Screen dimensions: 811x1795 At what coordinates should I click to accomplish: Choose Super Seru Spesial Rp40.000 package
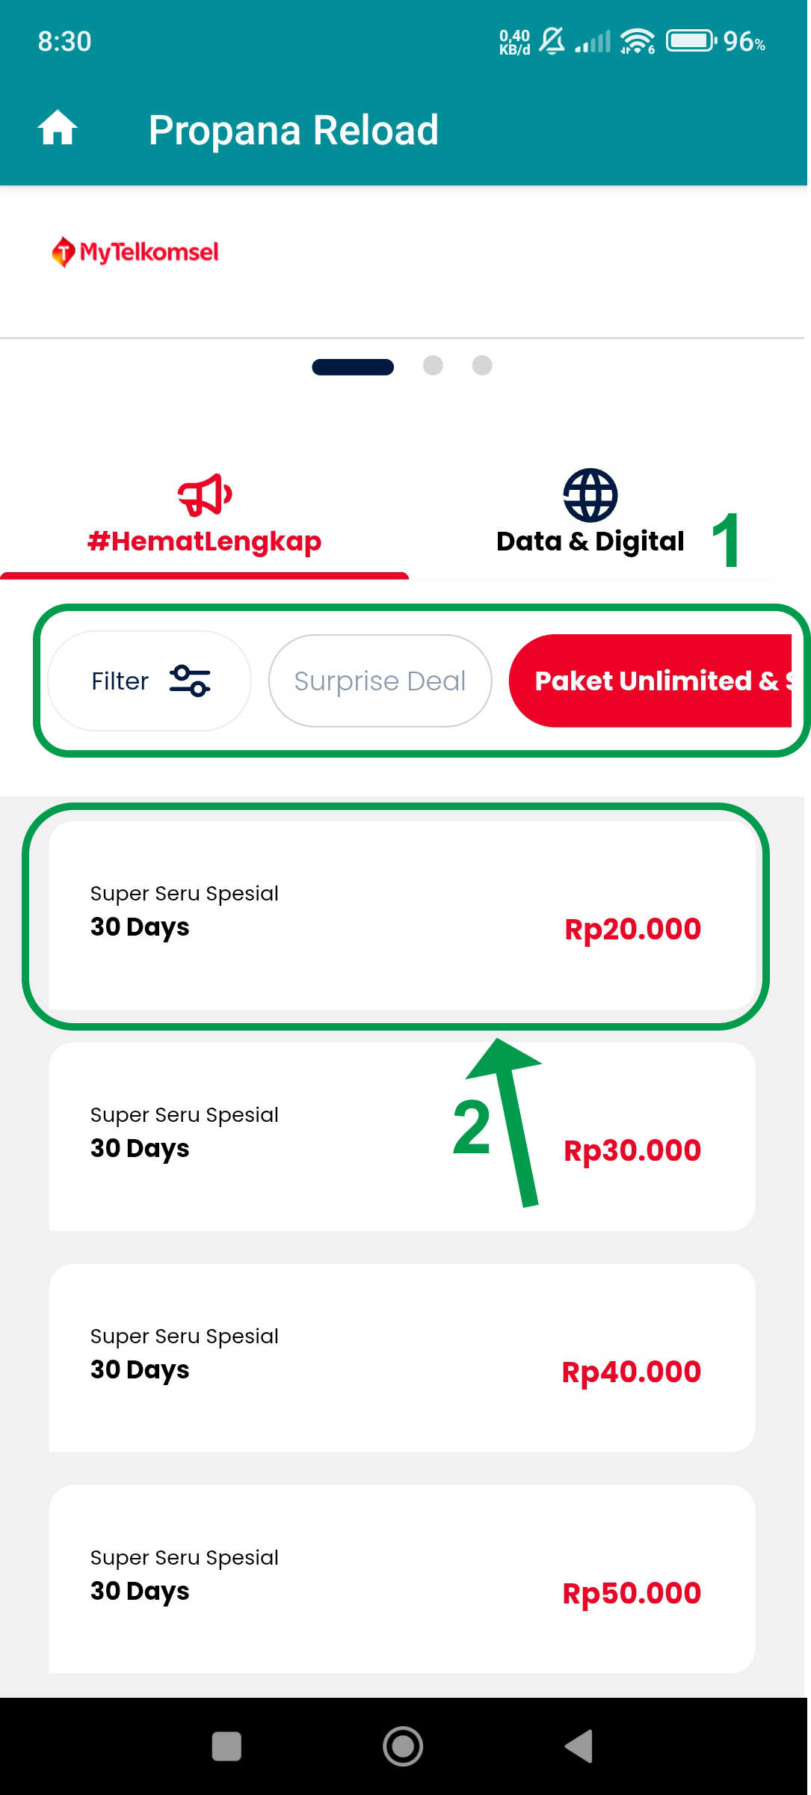402,1358
